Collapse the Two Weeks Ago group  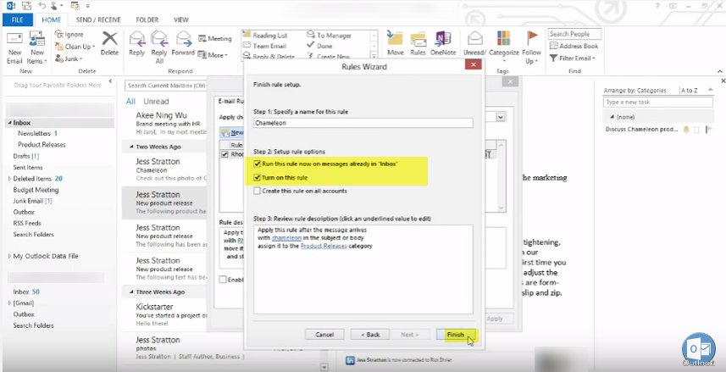tap(131, 147)
